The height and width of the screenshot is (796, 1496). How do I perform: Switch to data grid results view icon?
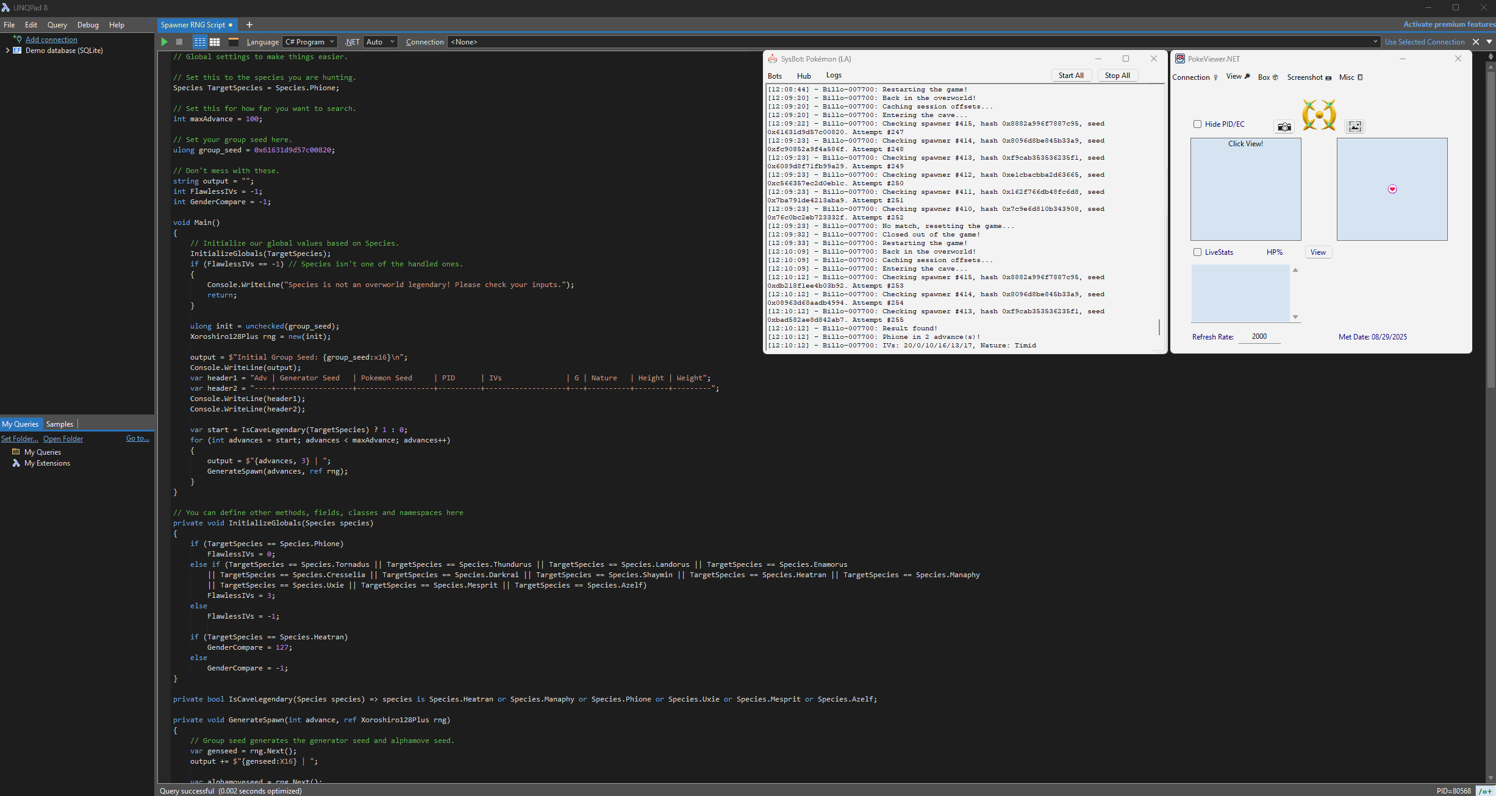215,41
